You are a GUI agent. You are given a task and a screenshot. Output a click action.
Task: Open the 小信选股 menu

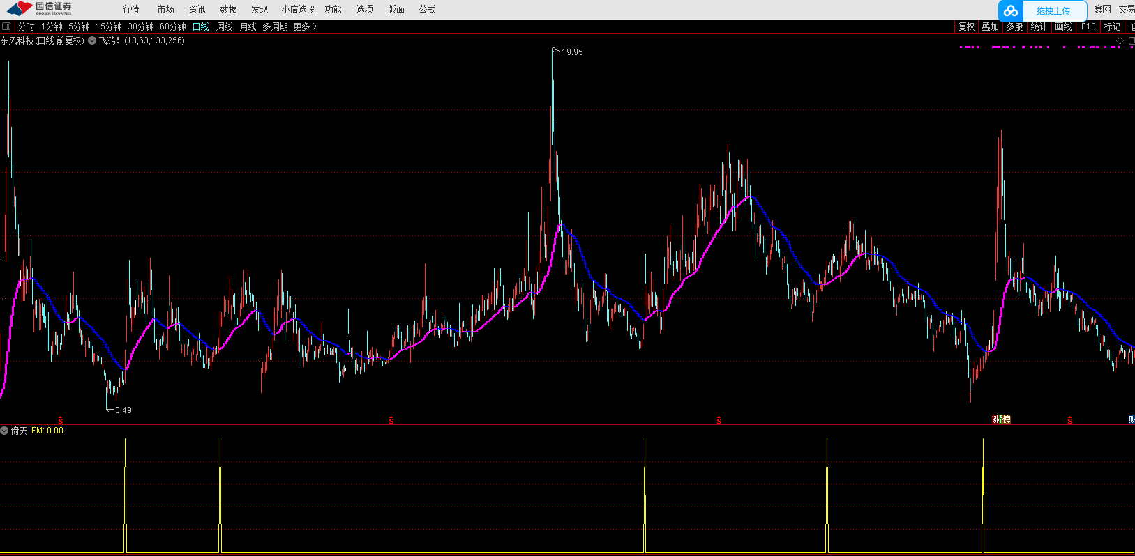[298, 9]
